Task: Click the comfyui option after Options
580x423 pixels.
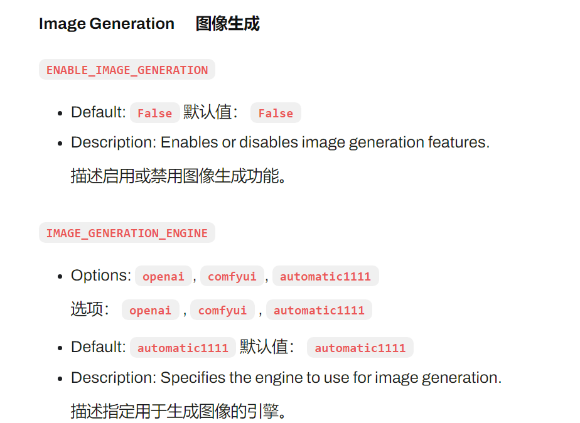Action: coord(232,276)
